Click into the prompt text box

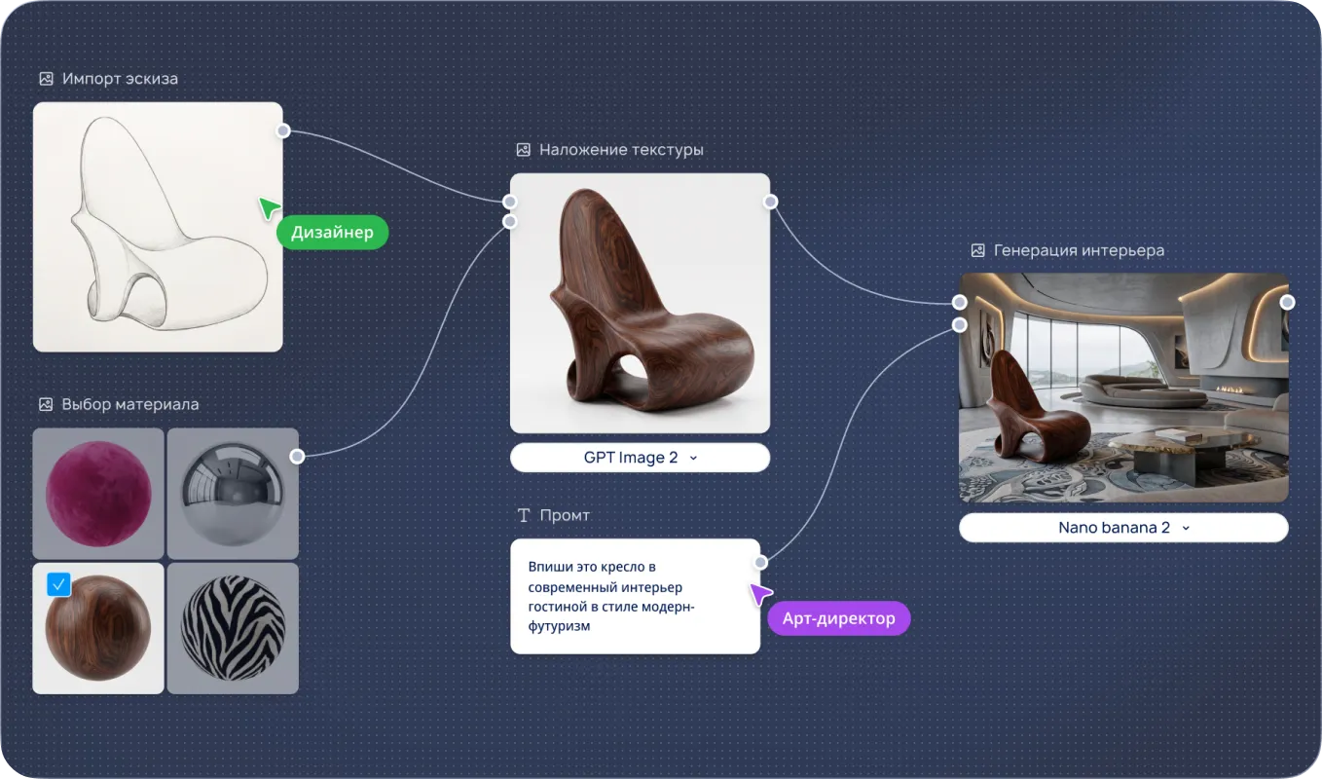635,596
